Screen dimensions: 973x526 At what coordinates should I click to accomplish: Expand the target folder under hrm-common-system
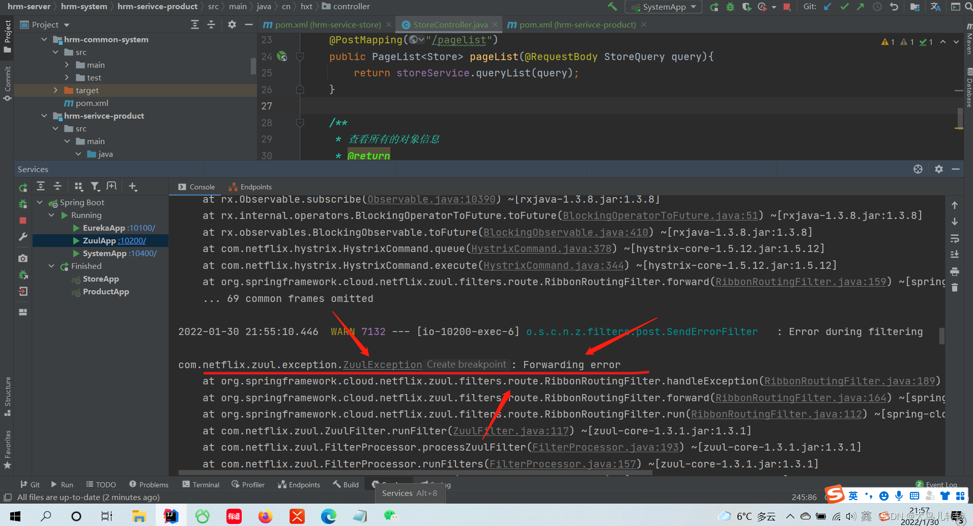pos(55,90)
